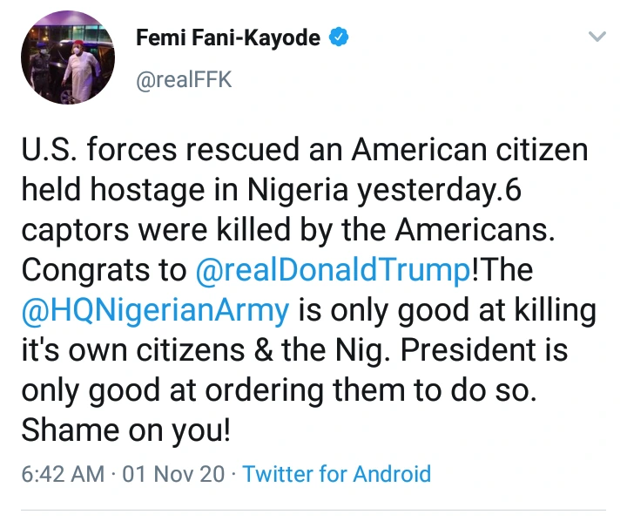Click the blue verified badge

(342, 38)
